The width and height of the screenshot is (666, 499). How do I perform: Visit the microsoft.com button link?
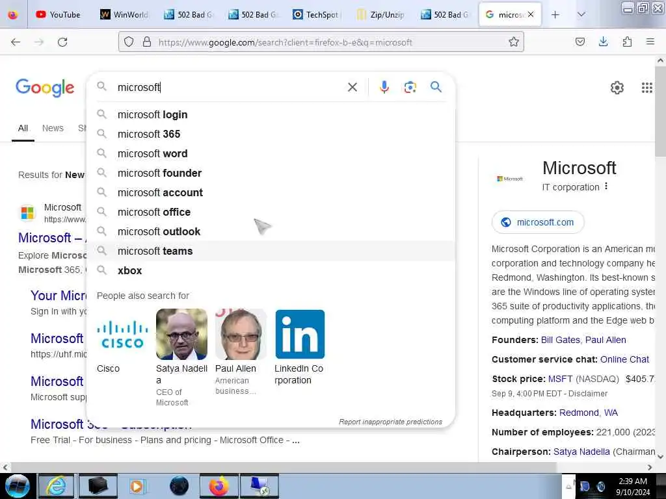coord(538,222)
